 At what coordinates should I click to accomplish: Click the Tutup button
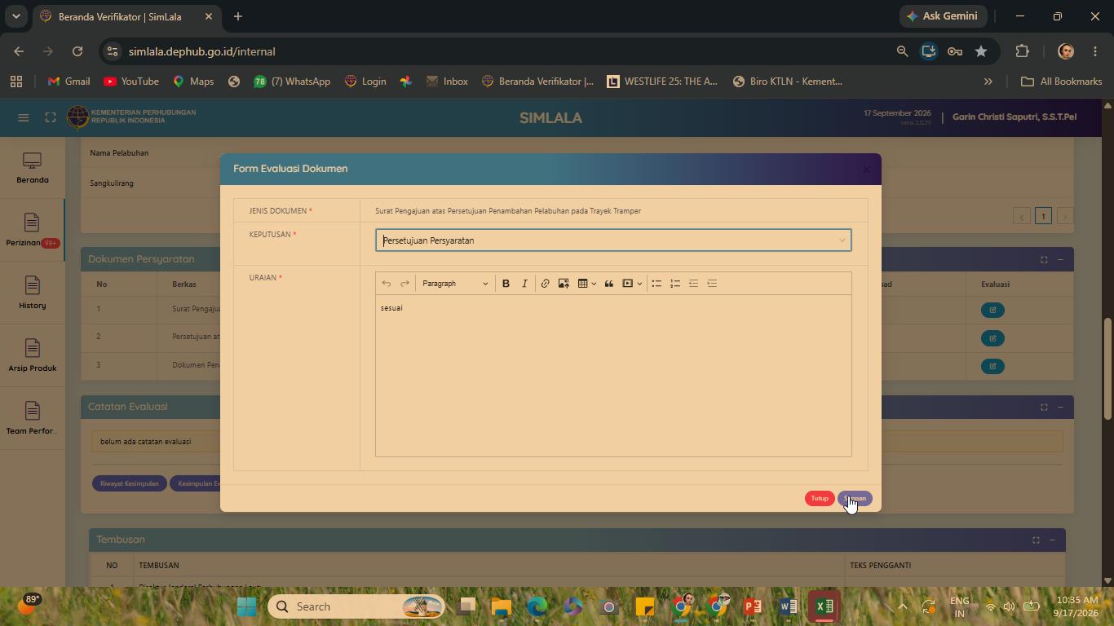click(x=820, y=499)
